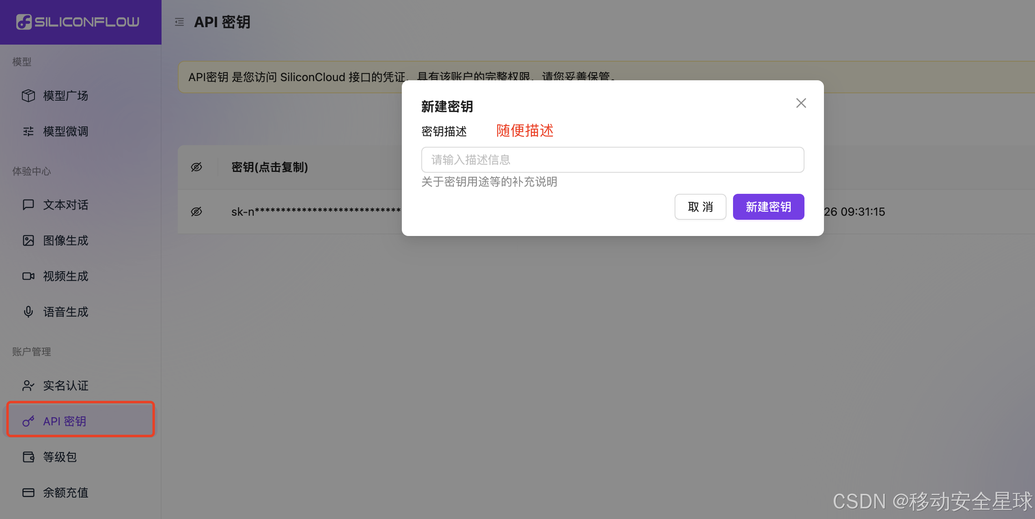This screenshot has width=1035, height=519.
Task: Toggle visibility of all keys in header
Action: click(196, 167)
